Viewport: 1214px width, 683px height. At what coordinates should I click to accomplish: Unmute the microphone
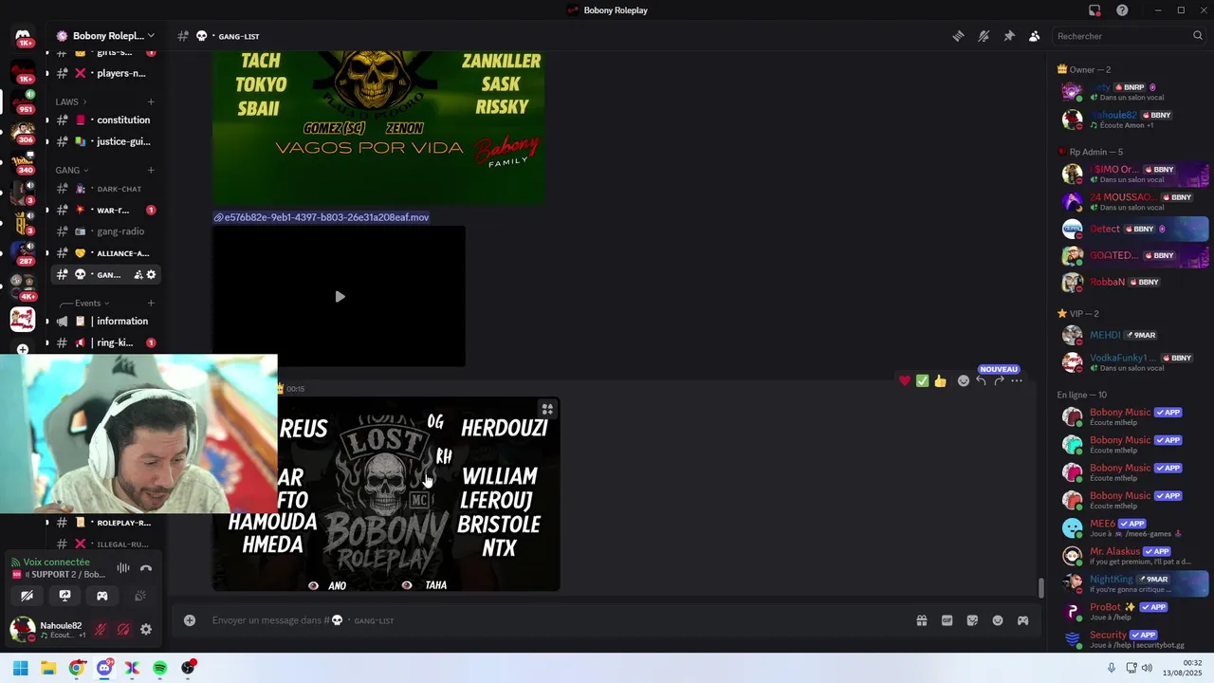click(101, 629)
